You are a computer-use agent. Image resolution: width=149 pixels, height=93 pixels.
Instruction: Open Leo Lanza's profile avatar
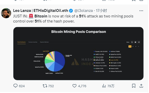6,13
